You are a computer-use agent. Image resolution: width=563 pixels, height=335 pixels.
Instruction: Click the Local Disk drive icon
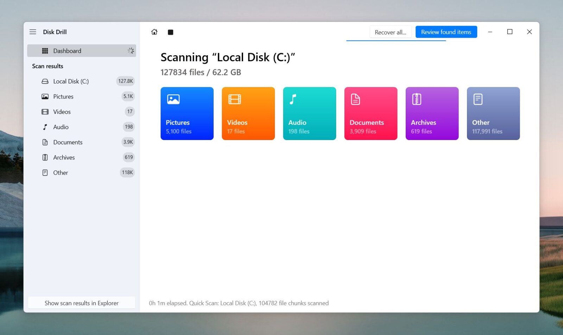[x=44, y=81]
